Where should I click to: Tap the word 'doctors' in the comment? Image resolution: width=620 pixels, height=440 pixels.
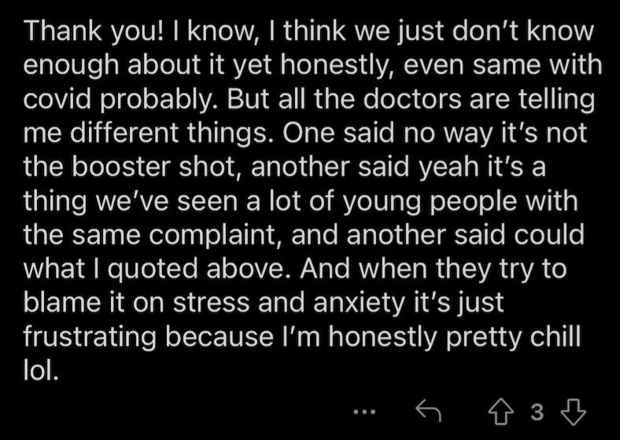pos(412,98)
